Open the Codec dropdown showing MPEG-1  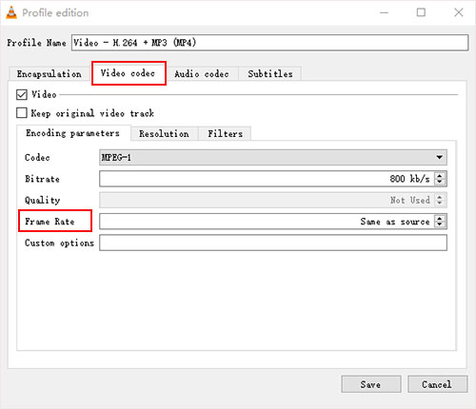coord(273,157)
